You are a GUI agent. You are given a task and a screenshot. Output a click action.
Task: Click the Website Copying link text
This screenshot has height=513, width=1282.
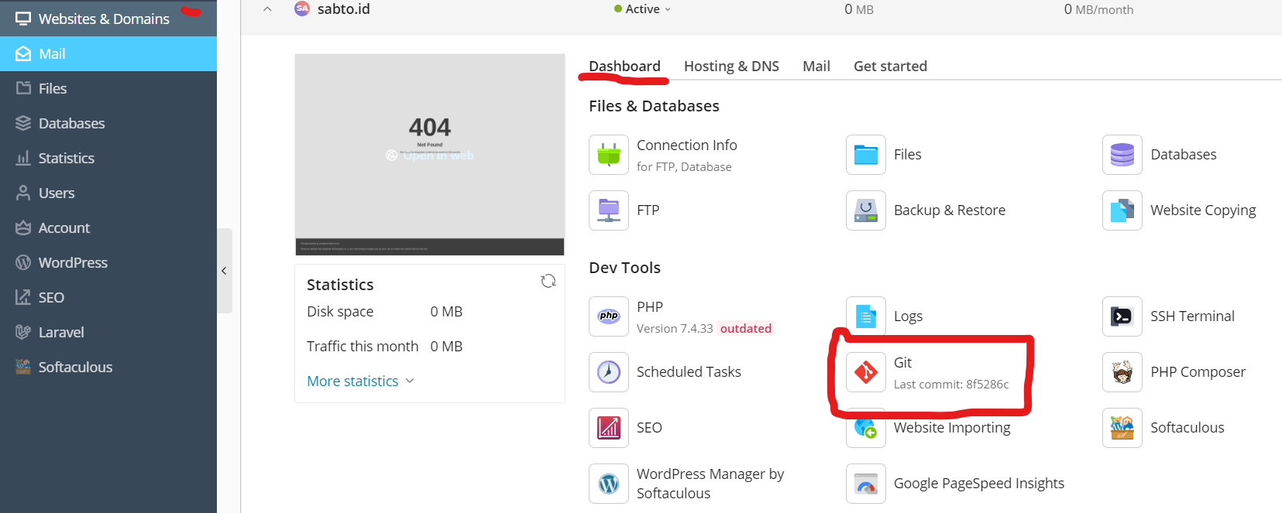(1203, 210)
